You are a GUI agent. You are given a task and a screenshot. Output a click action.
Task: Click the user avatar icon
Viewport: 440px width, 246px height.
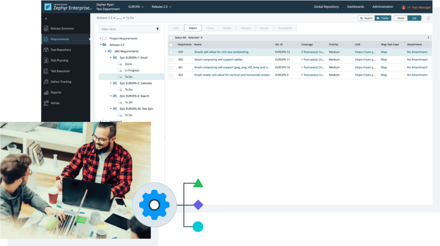pyautogui.click(x=403, y=7)
